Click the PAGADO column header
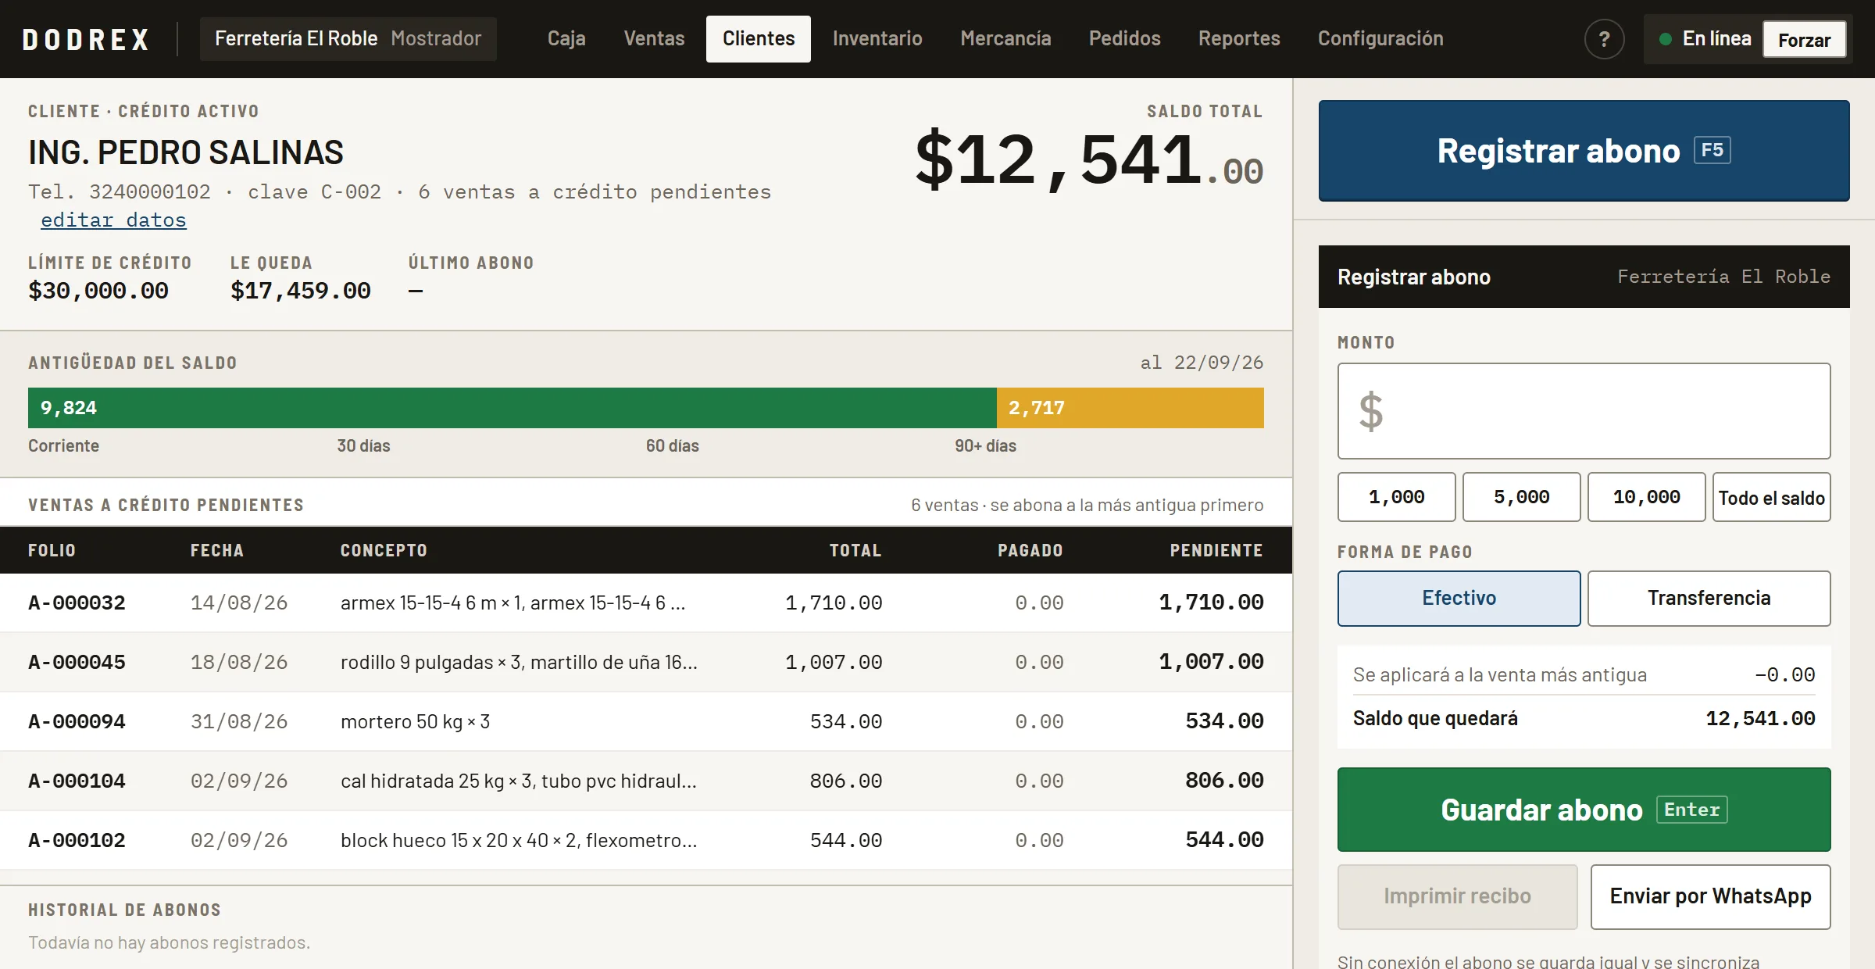Image resolution: width=1875 pixels, height=969 pixels. pyautogui.click(x=1030, y=550)
